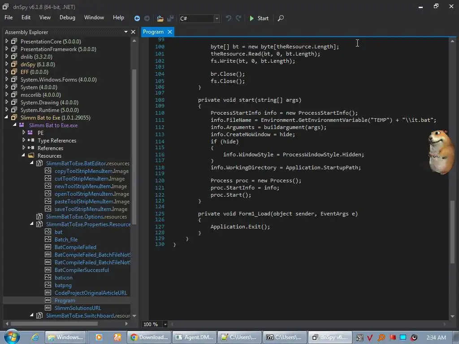Click the Navigate Backward arrow icon

tap(137, 18)
